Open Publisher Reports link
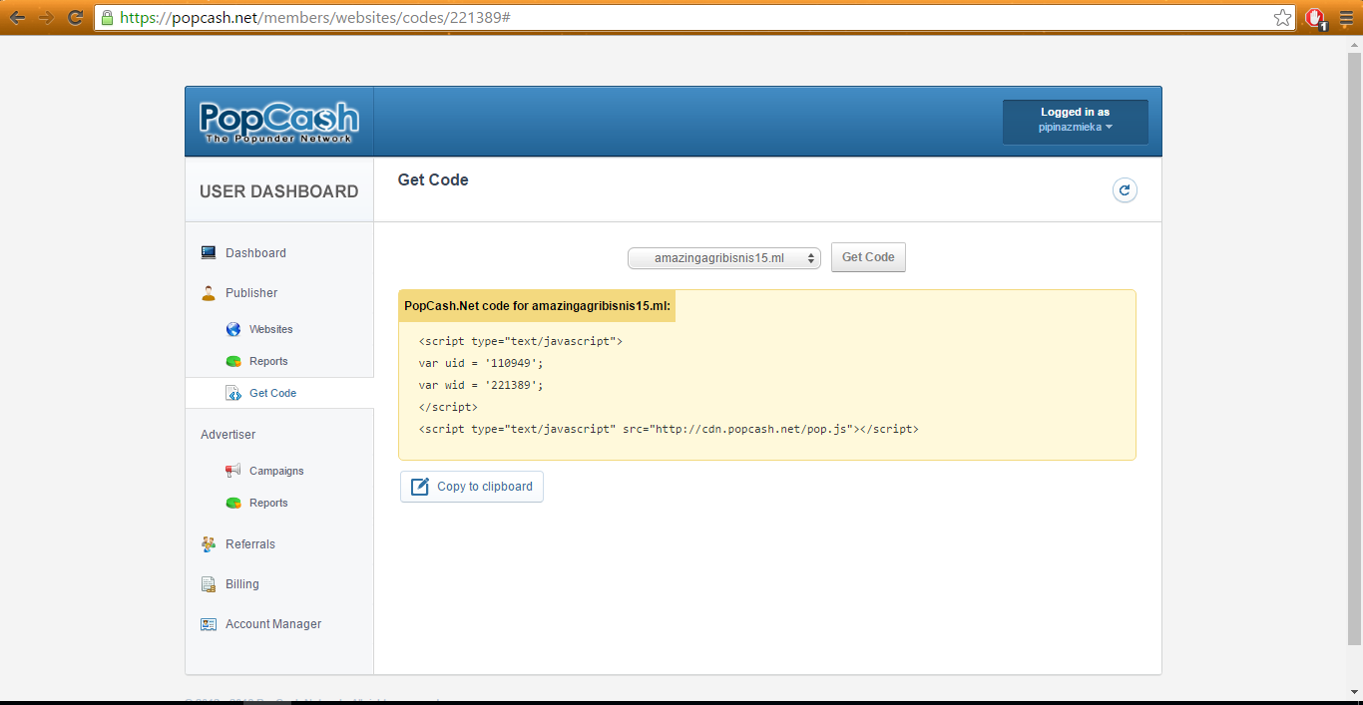The height and width of the screenshot is (705, 1363). click(x=268, y=361)
